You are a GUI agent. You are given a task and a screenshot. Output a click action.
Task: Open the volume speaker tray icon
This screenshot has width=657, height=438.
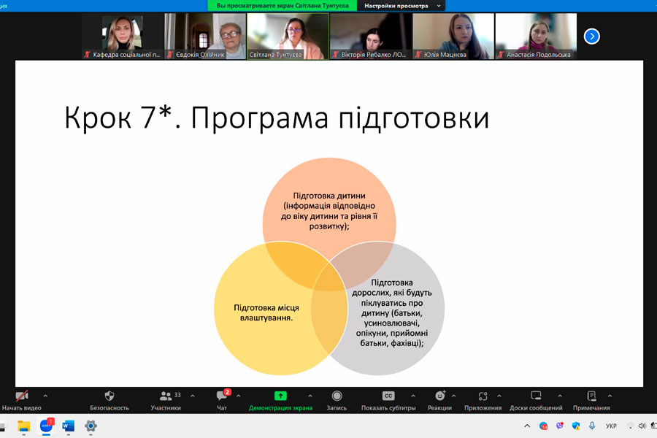pyautogui.click(x=642, y=426)
